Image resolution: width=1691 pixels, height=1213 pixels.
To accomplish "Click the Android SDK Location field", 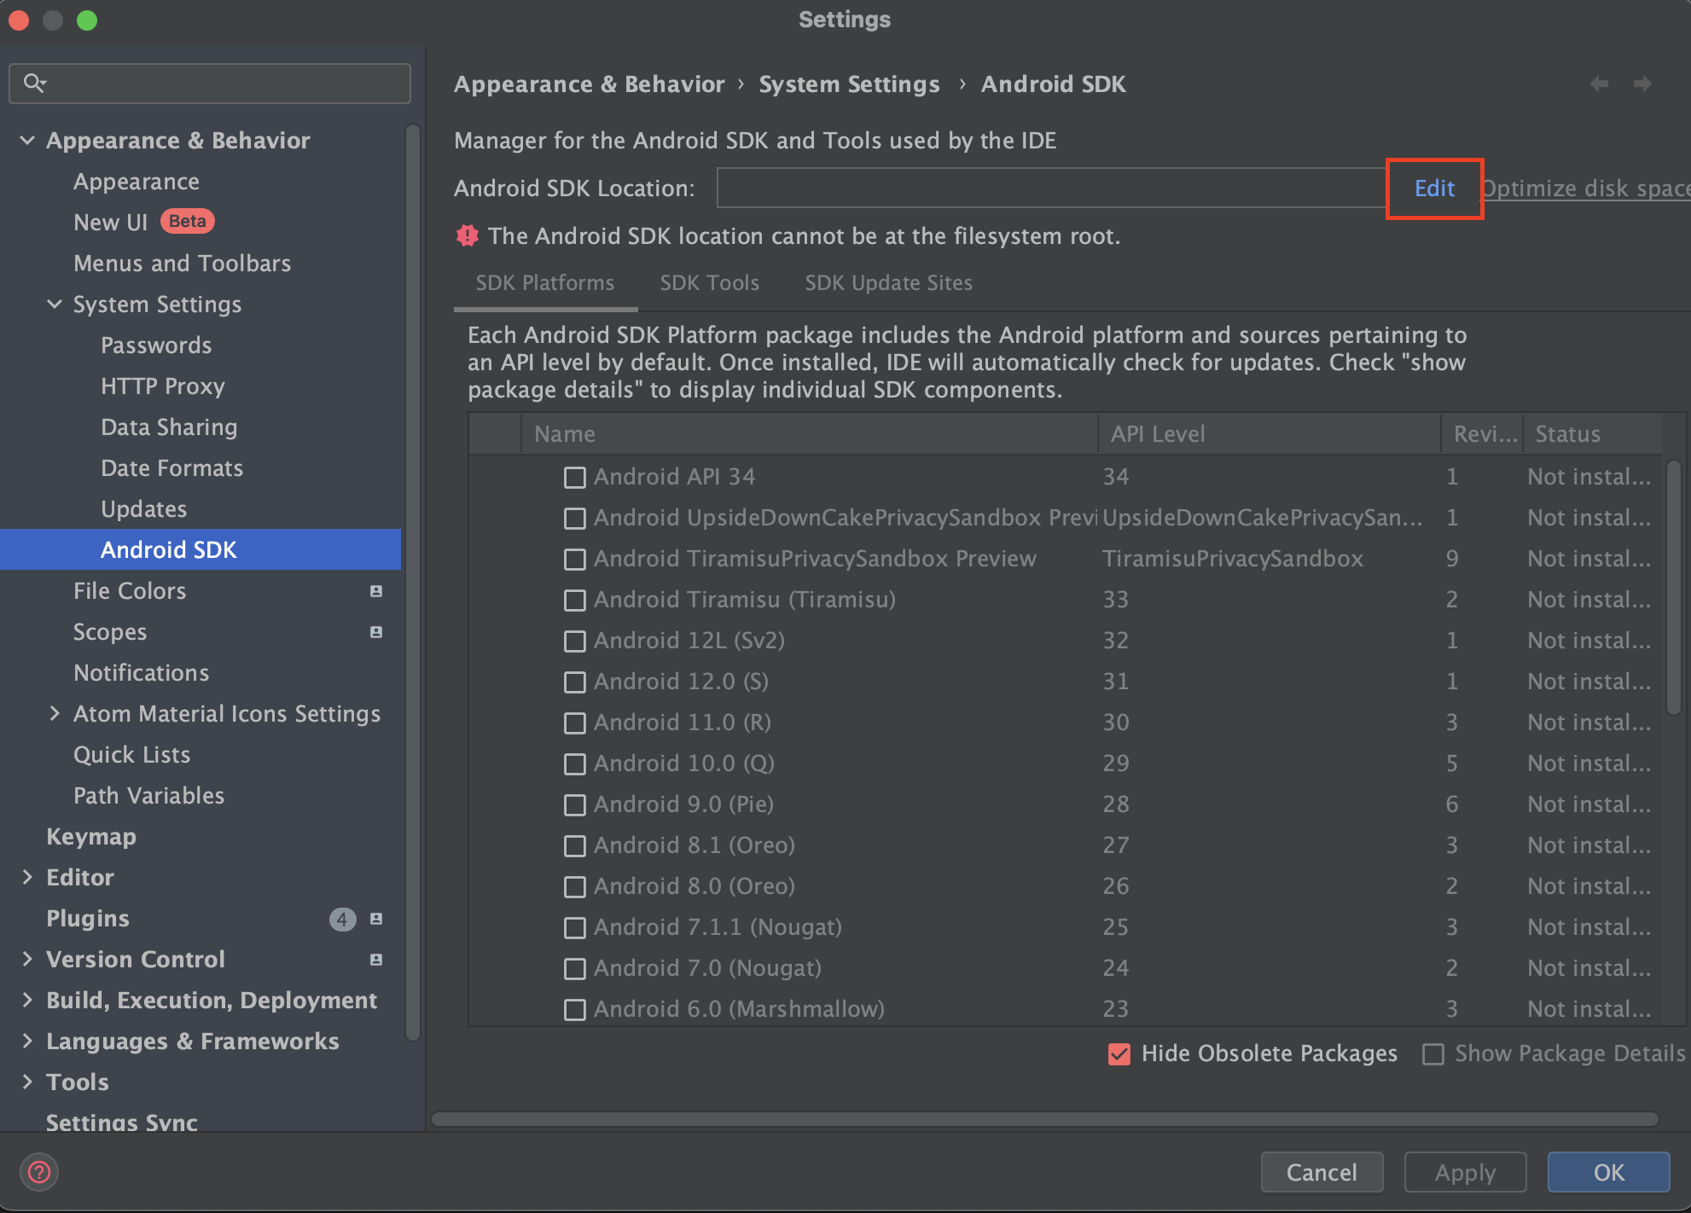I will (x=1051, y=189).
